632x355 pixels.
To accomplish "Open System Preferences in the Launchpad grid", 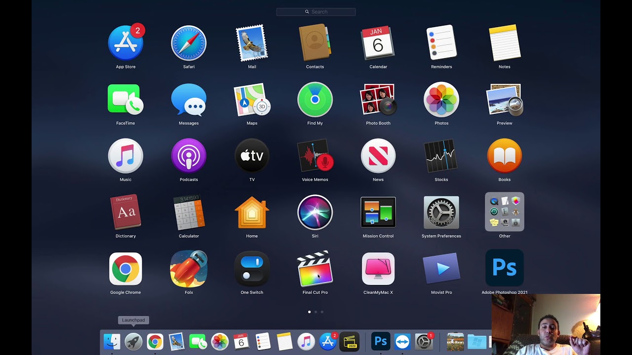I will pos(441,213).
